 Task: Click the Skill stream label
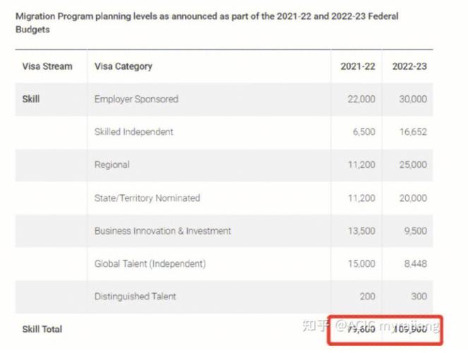coord(31,99)
